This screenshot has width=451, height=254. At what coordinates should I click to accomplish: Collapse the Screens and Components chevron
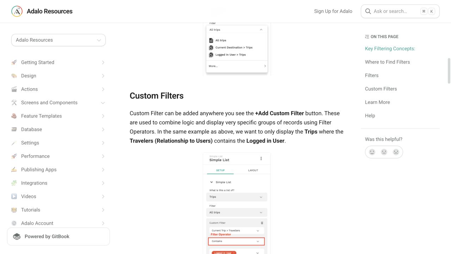pos(103,103)
